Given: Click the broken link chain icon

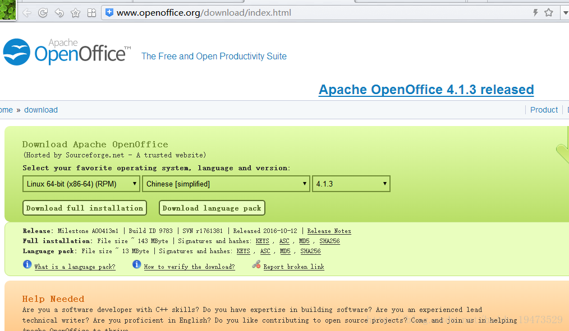Looking at the screenshot, I should (x=256, y=264).
